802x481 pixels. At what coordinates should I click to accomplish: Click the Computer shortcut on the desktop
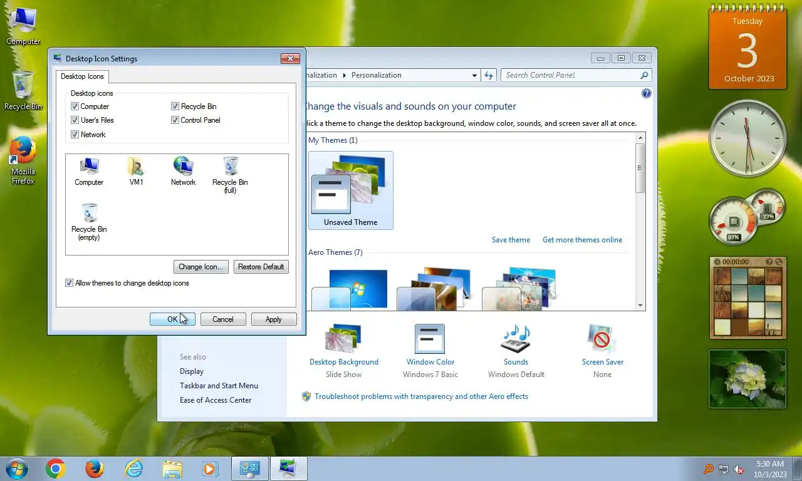(x=23, y=26)
